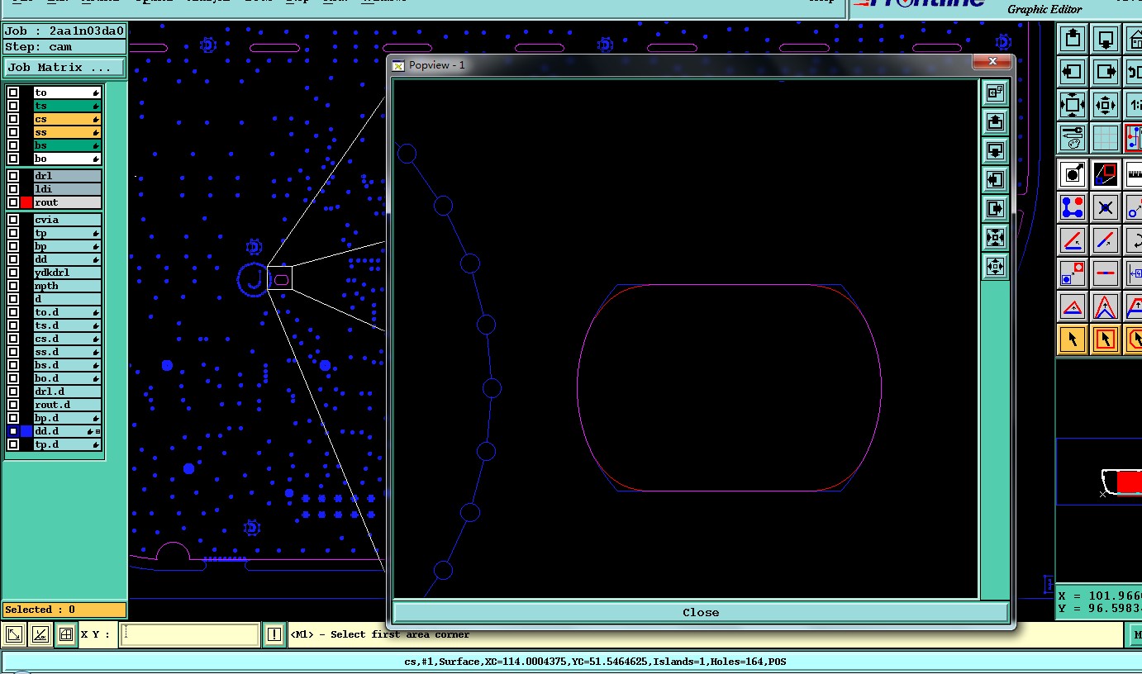Click the small zoom rectangle on main canvas
This screenshot has width=1142, height=674.
point(280,279)
